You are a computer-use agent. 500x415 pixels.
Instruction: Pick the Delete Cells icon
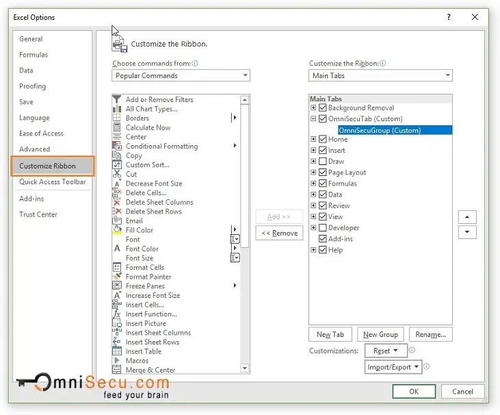[117, 192]
